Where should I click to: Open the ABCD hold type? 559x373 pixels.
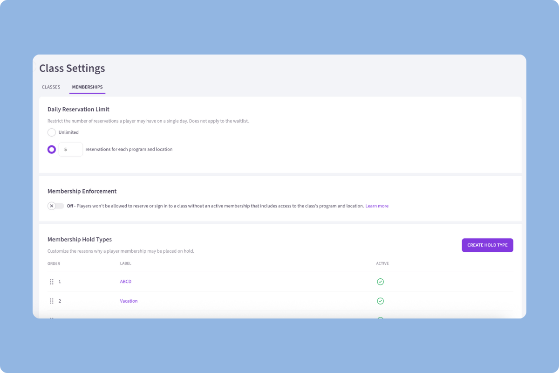click(x=125, y=281)
